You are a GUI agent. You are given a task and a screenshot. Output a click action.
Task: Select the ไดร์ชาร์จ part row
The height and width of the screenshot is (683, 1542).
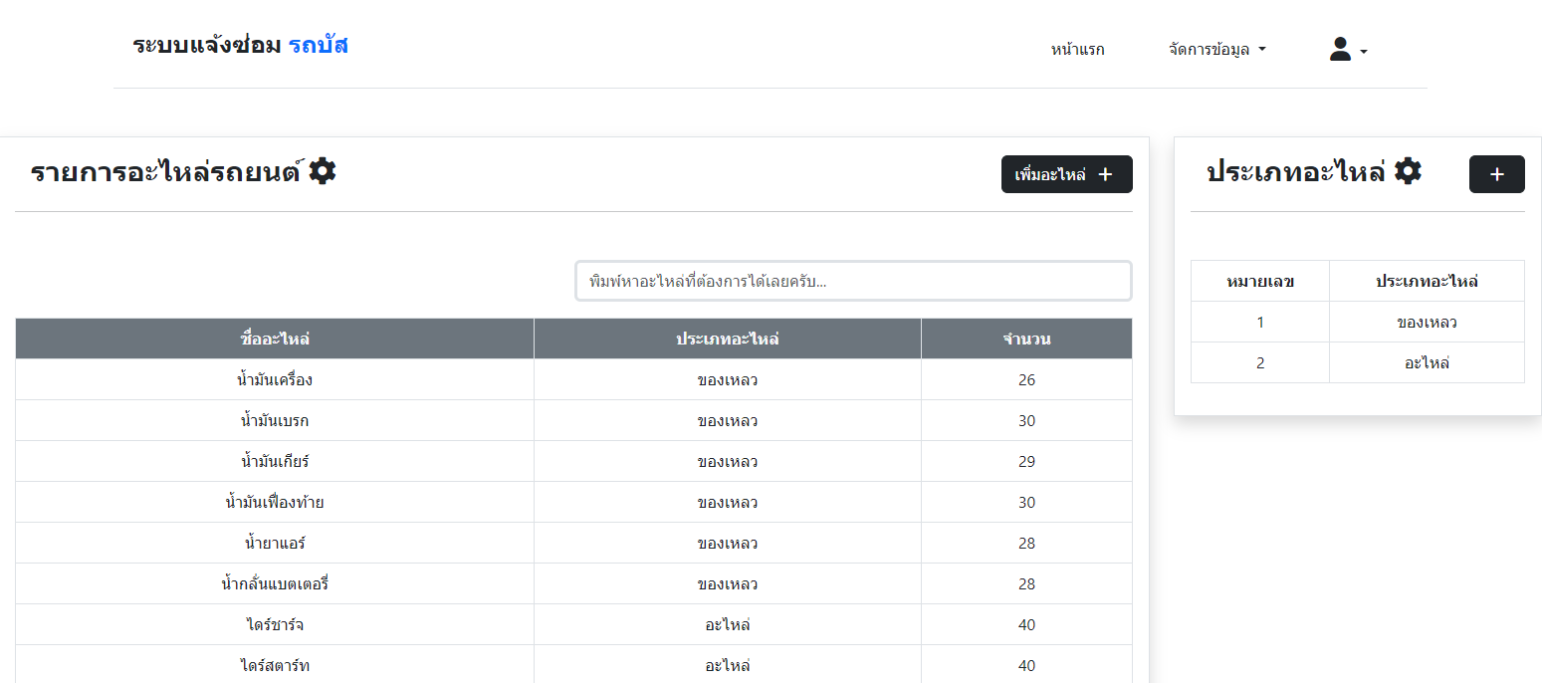coord(275,624)
